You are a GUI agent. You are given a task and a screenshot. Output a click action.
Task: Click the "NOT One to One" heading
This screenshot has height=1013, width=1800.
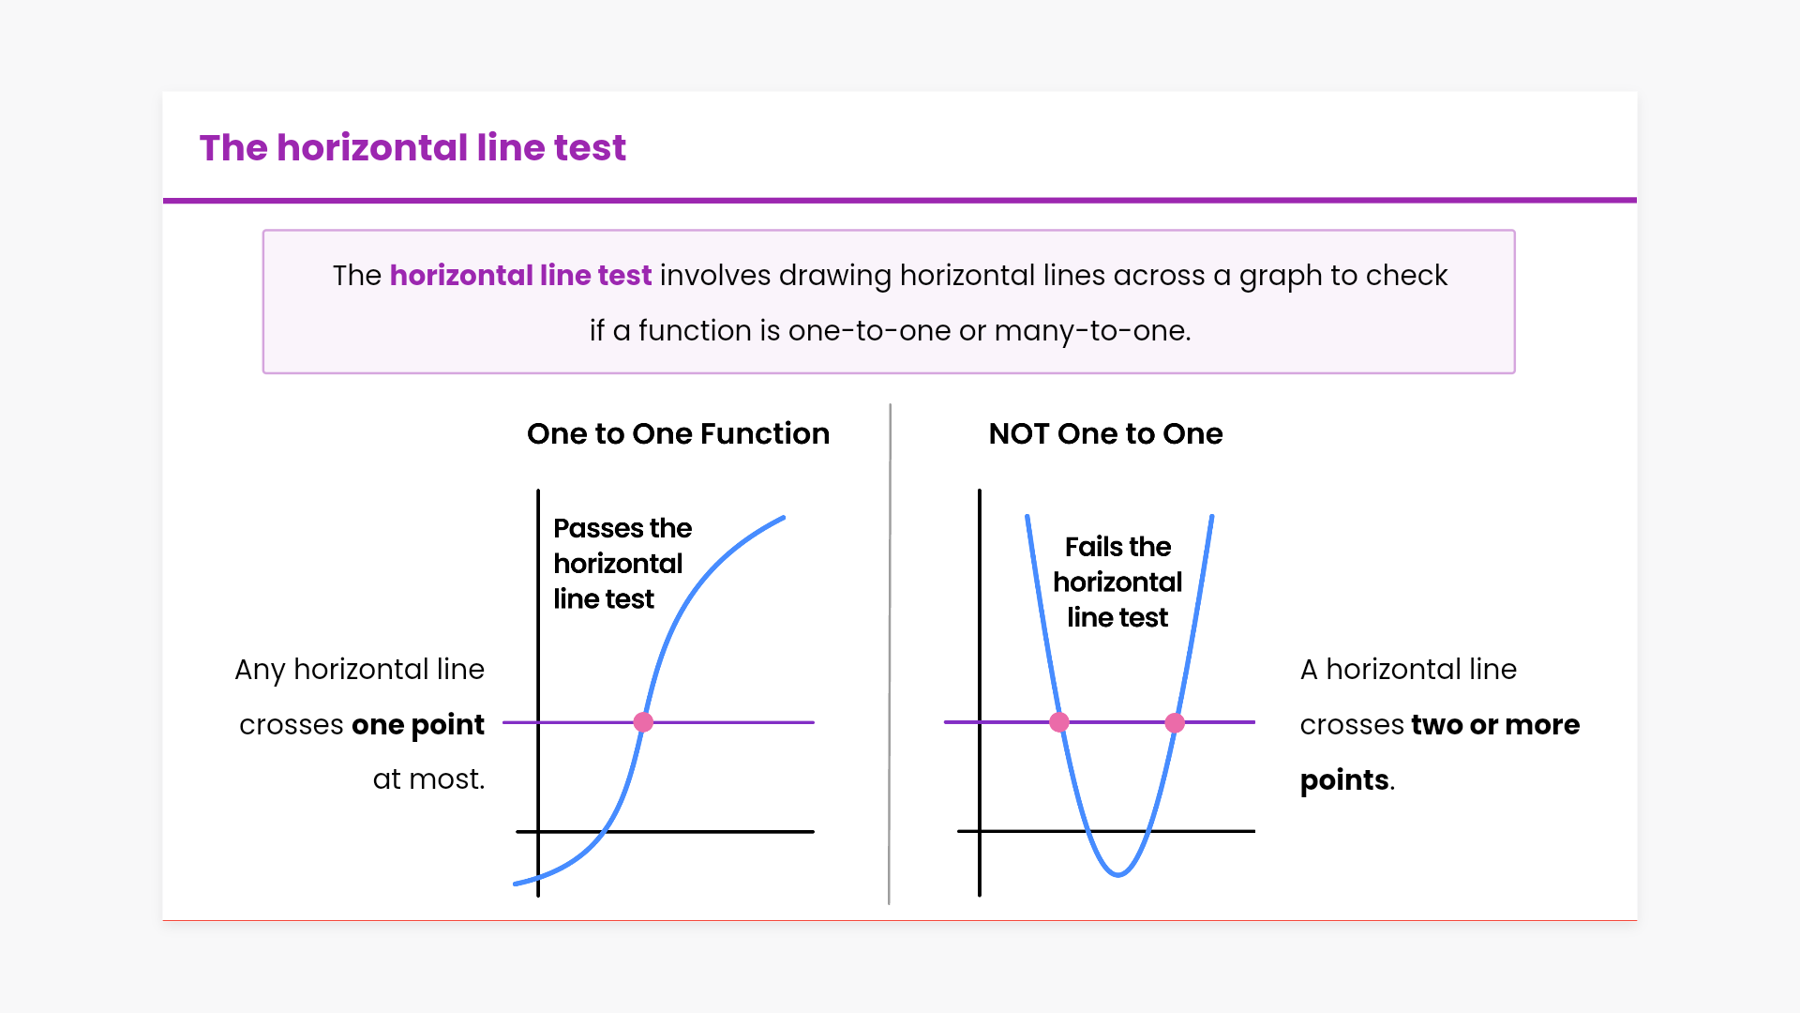(1105, 434)
